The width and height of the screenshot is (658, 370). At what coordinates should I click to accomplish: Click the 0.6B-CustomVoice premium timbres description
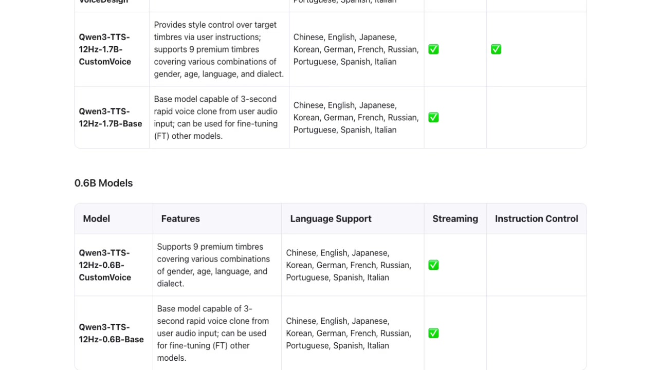click(213, 265)
